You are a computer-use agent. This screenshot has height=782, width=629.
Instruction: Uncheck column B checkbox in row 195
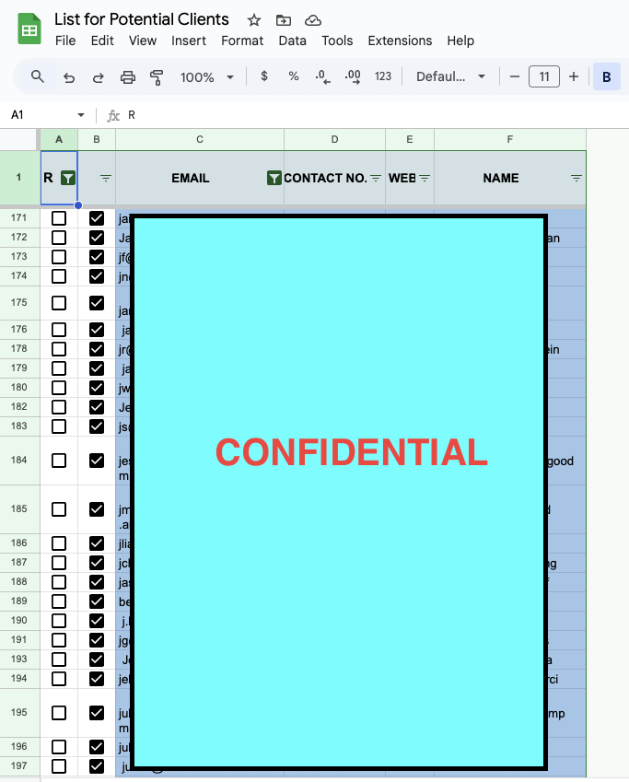[x=97, y=713]
